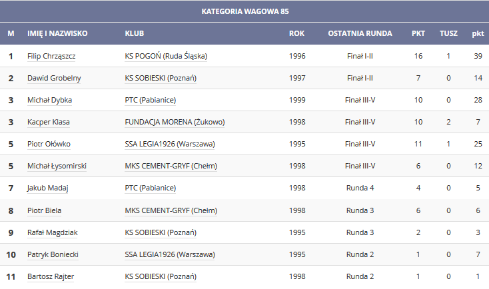Open SSA LEGIA1926 club in Patryk Boniecki row
This screenshot has width=489, height=289.
tap(170, 254)
